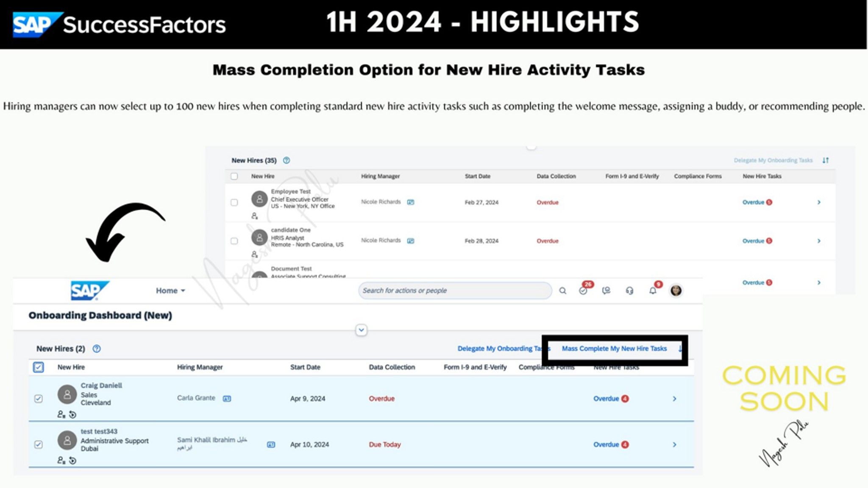Collapse the dashboard header chevron button
868x488 pixels.
pos(361,330)
